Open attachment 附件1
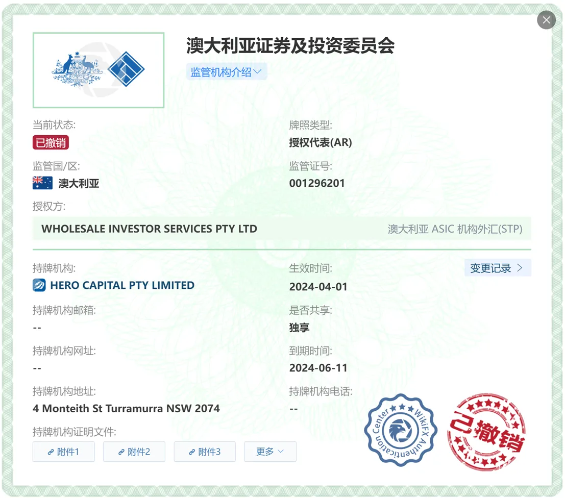Screen dimensions: 565x498 [x=63, y=452]
